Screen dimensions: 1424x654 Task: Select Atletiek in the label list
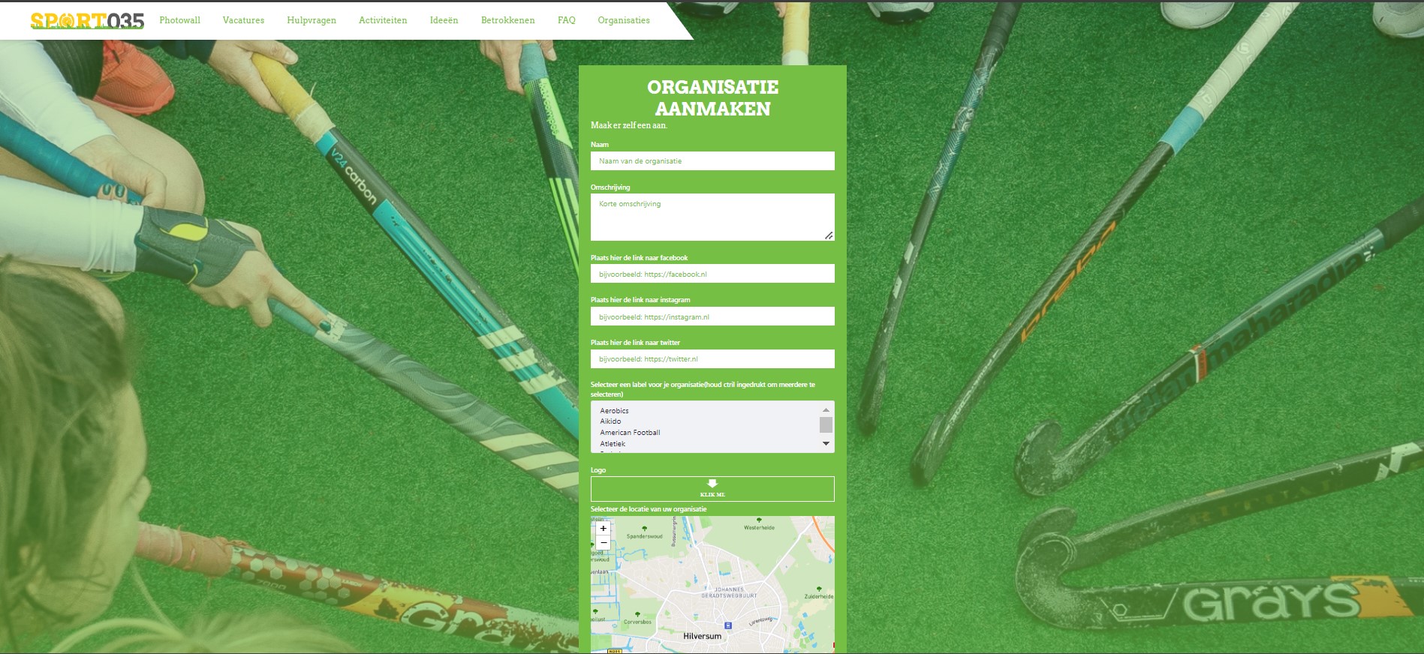[613, 444]
